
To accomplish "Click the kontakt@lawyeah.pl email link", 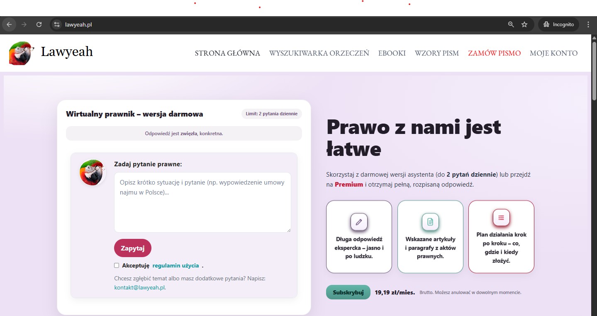I will pos(139,287).
